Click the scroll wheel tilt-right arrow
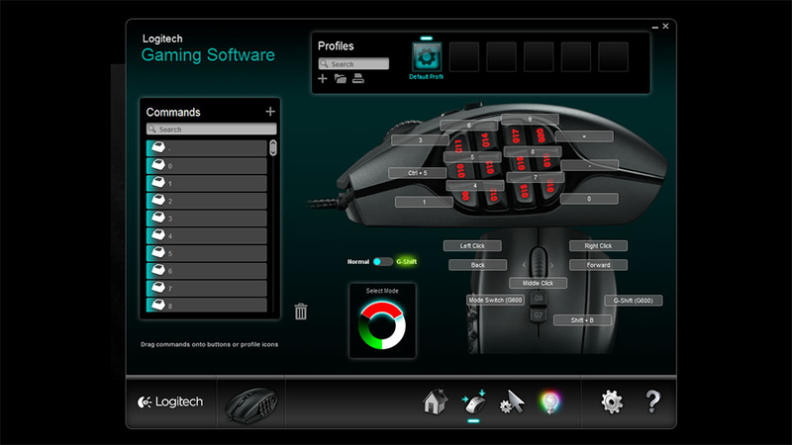 pos(552,265)
